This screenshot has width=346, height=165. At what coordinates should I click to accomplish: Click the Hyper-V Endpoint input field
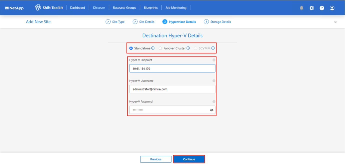click(x=172, y=68)
